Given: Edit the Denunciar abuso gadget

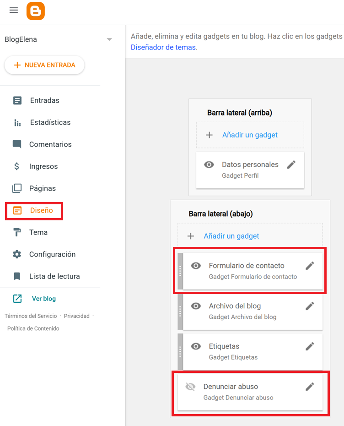Looking at the screenshot, I should [x=310, y=387].
